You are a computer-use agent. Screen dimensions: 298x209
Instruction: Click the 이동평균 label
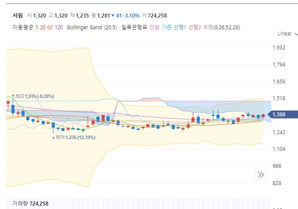tap(23, 27)
